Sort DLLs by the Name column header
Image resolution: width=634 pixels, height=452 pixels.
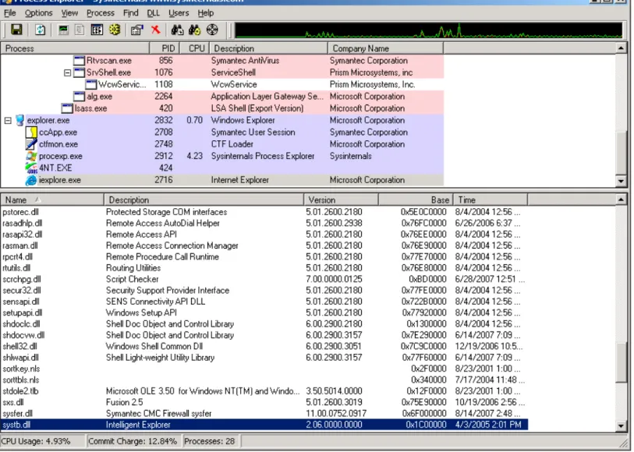[x=52, y=200]
